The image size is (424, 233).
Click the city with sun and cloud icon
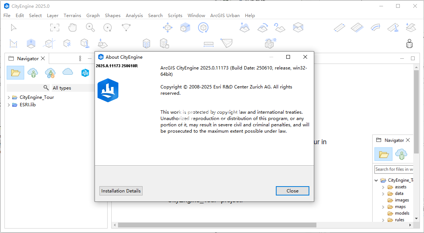tap(270, 43)
